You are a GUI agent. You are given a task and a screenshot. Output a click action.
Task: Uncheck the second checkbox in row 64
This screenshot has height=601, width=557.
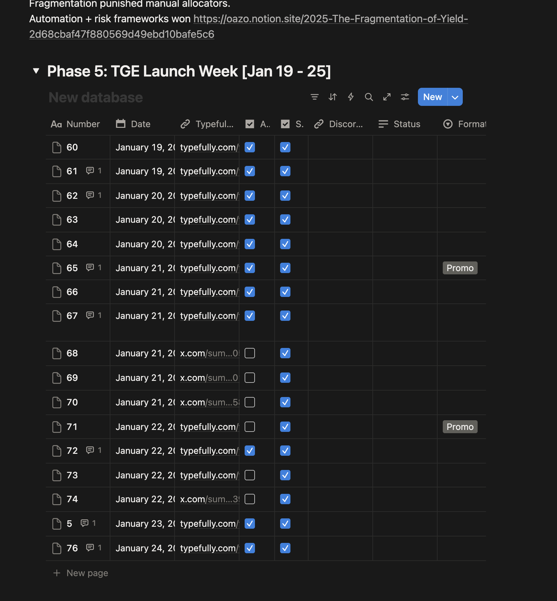click(x=285, y=244)
